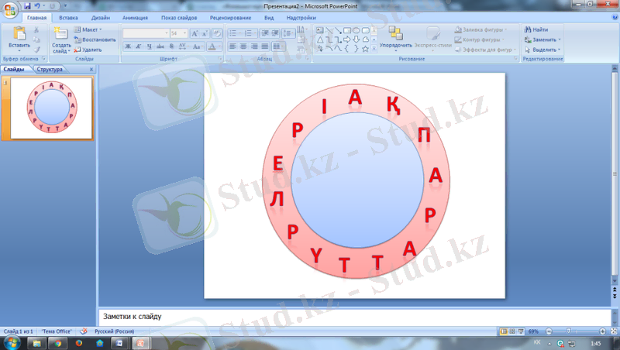The height and width of the screenshot is (350, 620).
Task: Select slide 1 thumbnail in the panel
Action: tap(53, 107)
